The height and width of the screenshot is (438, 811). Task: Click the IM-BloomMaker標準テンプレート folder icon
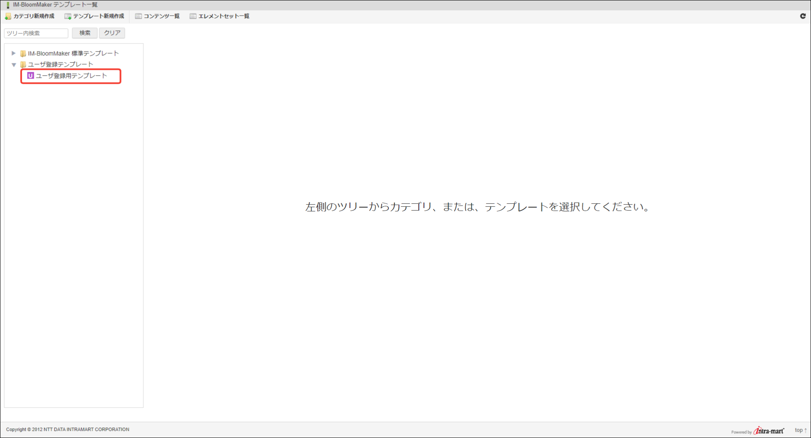23,54
